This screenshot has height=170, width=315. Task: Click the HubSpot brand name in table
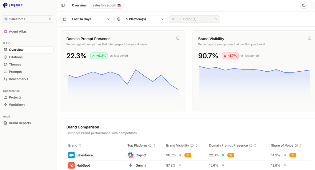[83, 165]
